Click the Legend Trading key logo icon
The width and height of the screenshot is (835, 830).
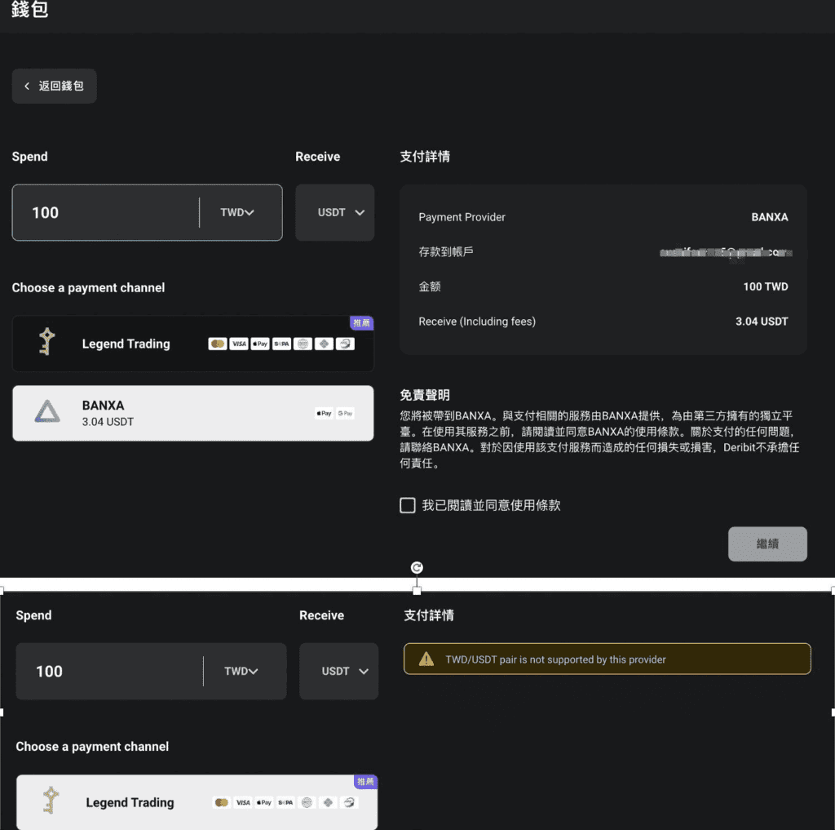coord(46,341)
